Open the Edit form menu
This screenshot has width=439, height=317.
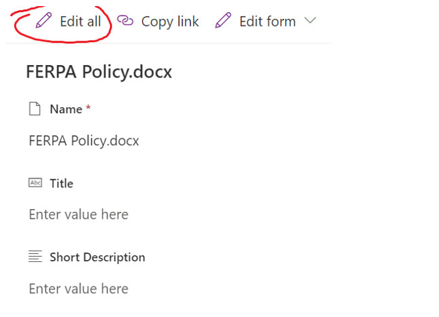pyautogui.click(x=266, y=21)
